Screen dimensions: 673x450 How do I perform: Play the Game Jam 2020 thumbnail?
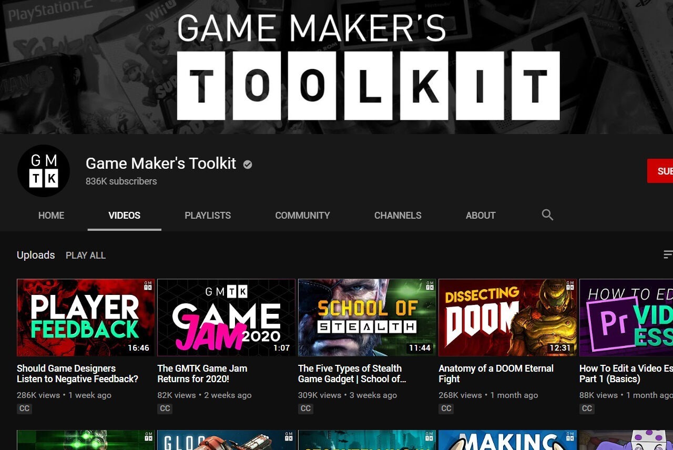pos(227,318)
